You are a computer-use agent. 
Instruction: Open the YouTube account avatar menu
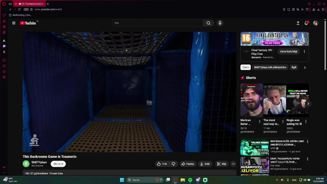[316, 23]
